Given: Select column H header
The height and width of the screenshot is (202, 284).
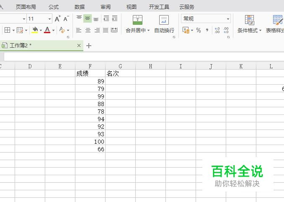Looking at the screenshot, I should (150, 66).
